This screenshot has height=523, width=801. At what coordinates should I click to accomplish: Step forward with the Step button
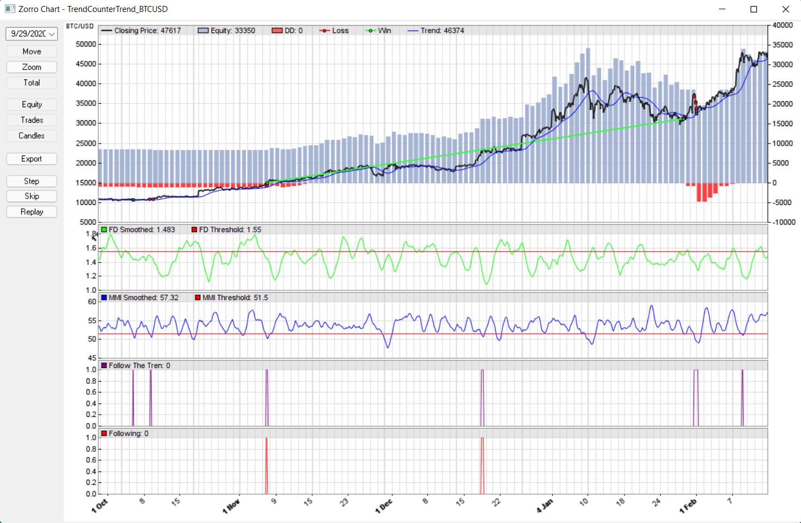[x=31, y=181]
